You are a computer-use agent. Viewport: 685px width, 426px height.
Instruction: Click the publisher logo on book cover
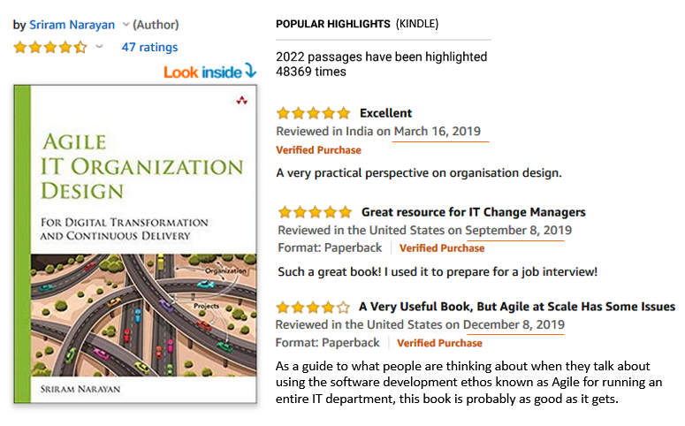[241, 101]
